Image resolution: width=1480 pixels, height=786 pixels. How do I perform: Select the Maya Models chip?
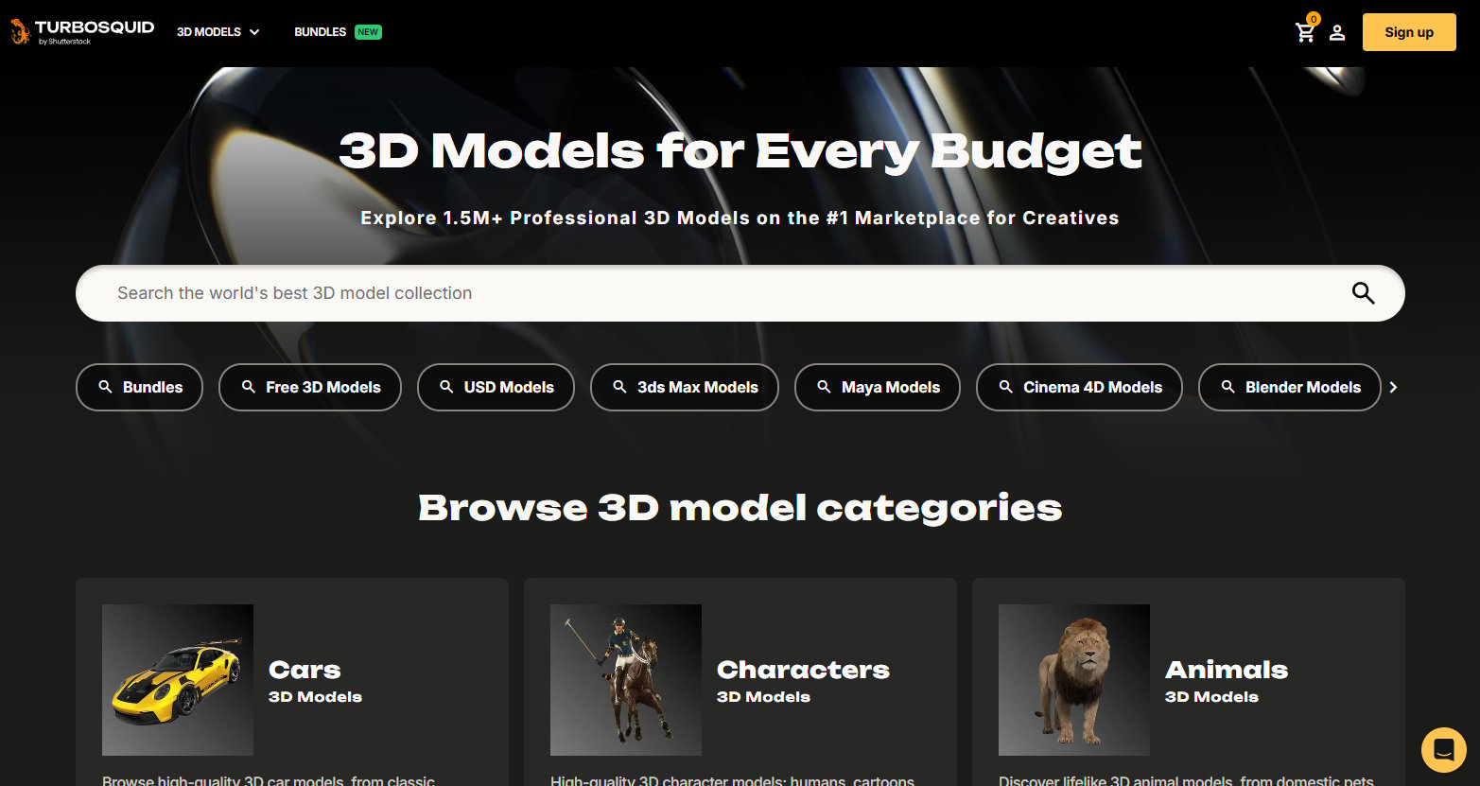tap(878, 387)
